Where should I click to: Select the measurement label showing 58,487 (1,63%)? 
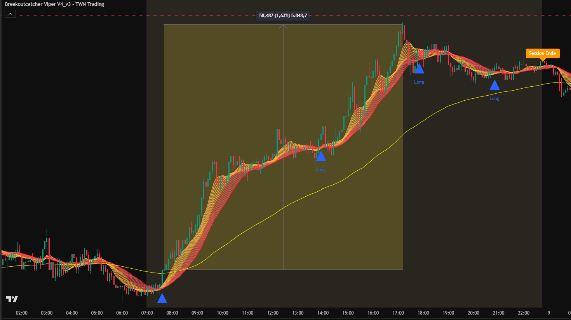283,16
